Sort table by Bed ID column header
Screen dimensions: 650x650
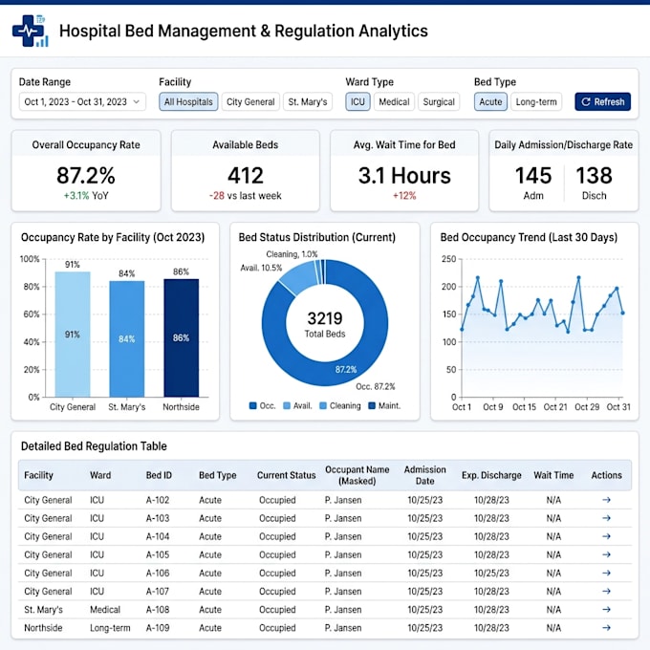[159, 475]
